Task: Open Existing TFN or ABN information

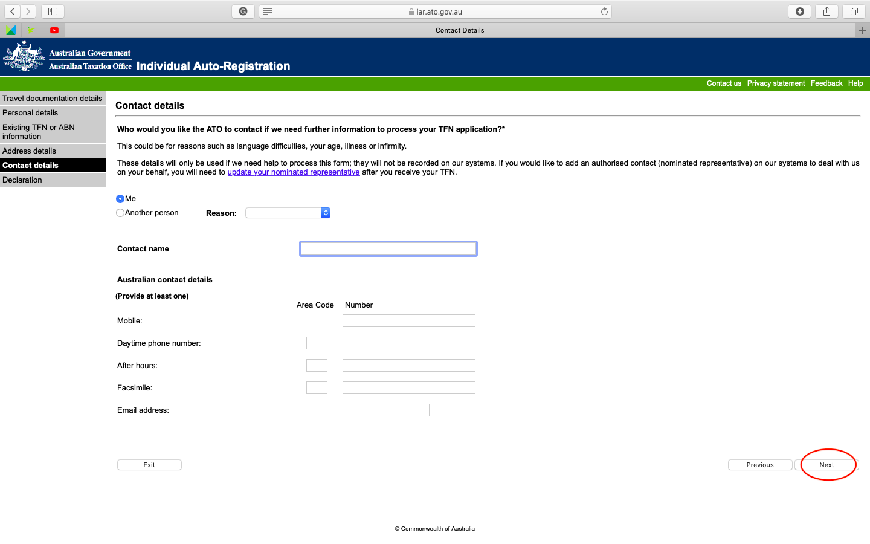Action: point(53,132)
